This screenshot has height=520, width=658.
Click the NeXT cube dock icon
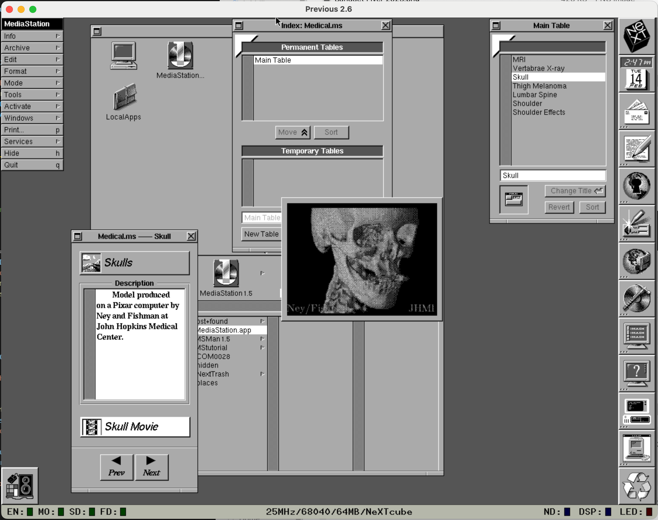coord(636,36)
